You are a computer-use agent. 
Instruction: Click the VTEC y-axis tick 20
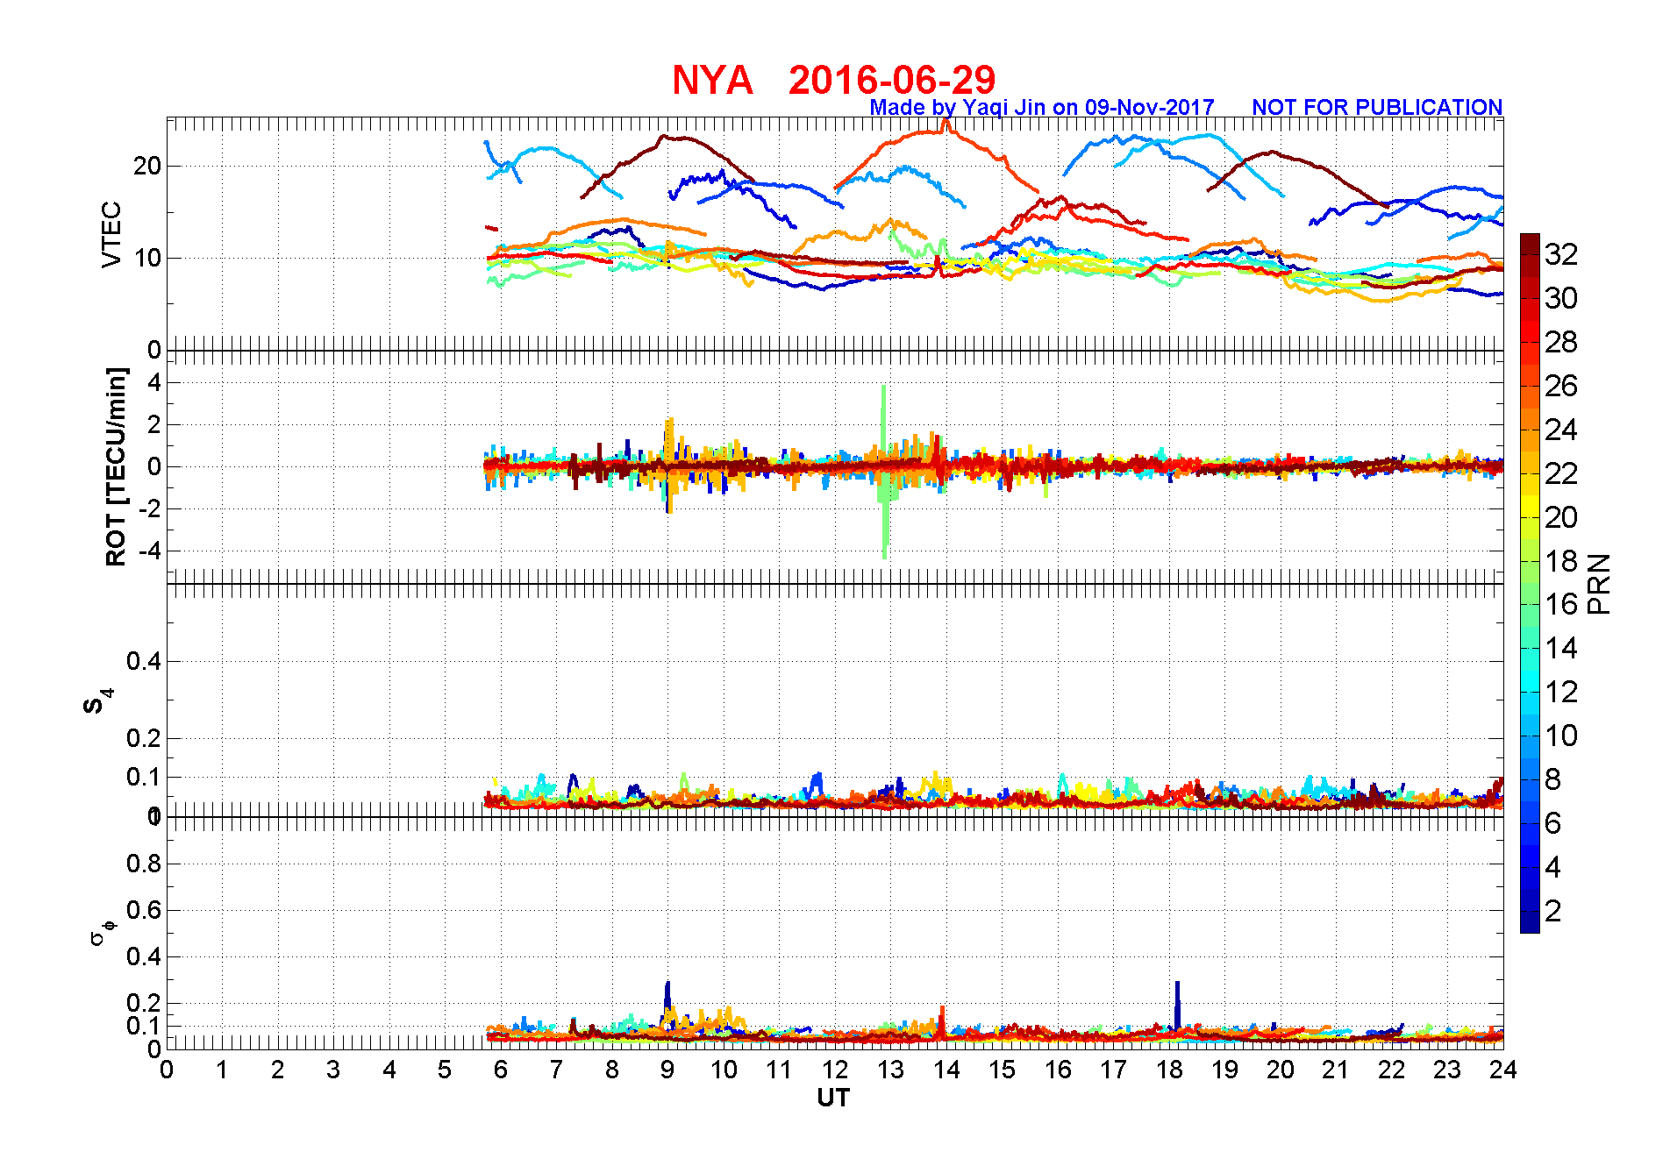click(146, 166)
